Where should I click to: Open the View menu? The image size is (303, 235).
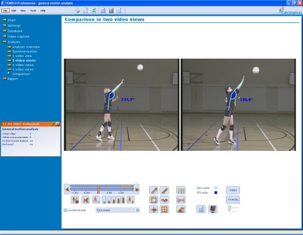coord(23,11)
